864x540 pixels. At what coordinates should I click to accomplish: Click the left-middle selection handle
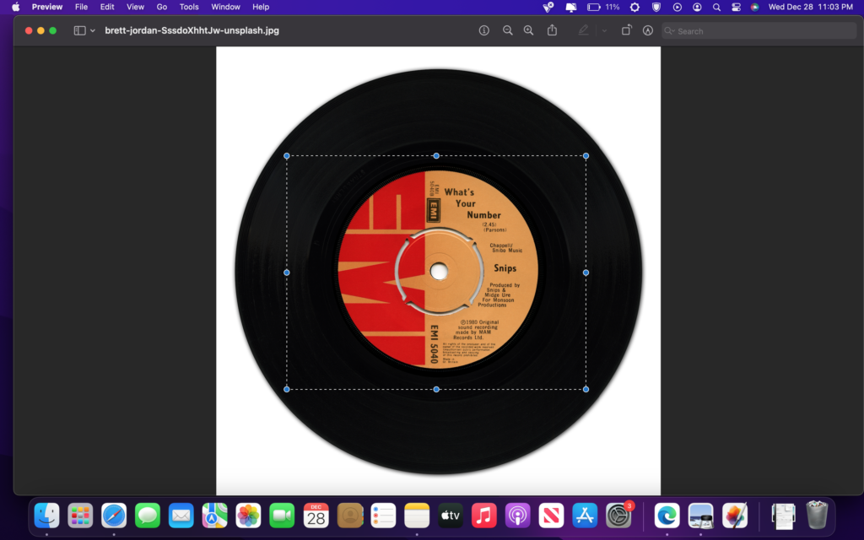tap(287, 273)
